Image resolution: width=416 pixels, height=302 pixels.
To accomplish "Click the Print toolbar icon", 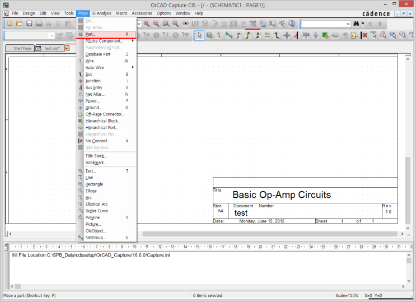I will click(39, 24).
